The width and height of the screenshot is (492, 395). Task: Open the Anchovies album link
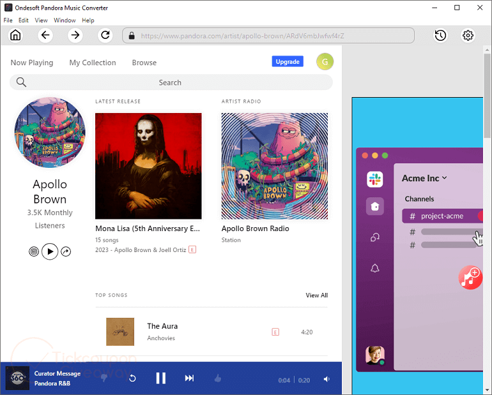pyautogui.click(x=161, y=338)
